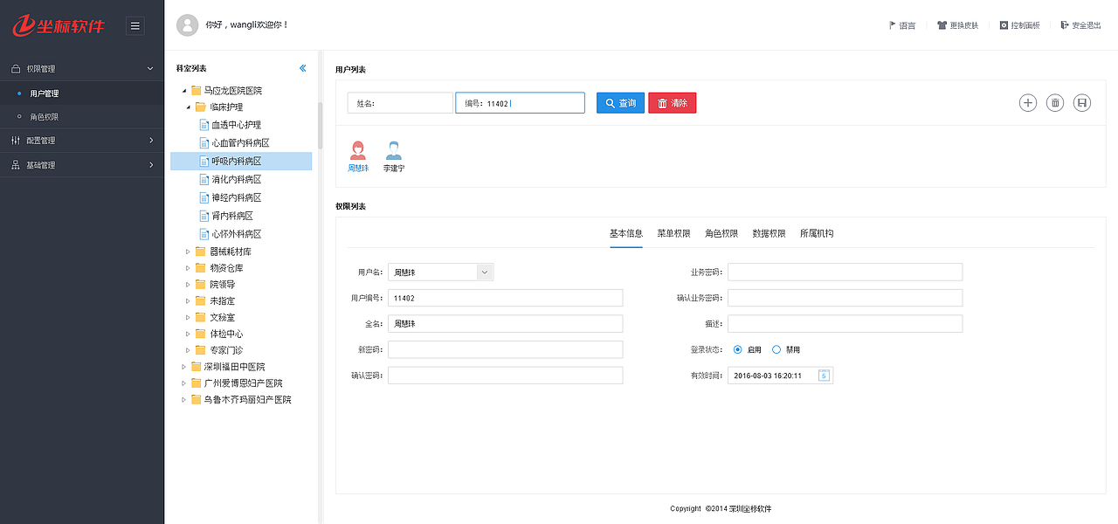Switch to the 基本信息 tab
This screenshot has width=1118, height=524.
click(x=626, y=233)
